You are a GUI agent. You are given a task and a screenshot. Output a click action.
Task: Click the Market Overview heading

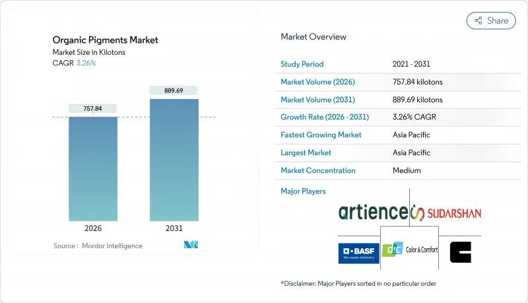pos(313,37)
